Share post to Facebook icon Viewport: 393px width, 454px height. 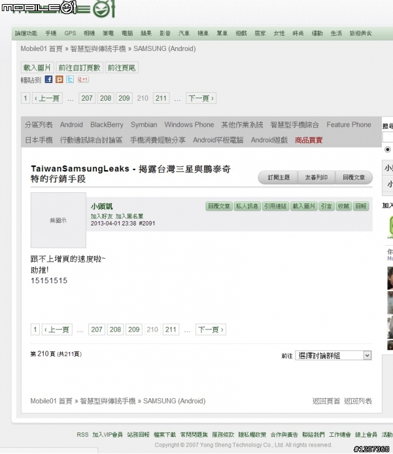(x=49, y=79)
